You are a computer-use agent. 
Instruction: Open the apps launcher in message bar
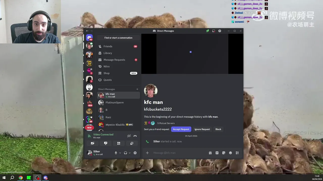[x=237, y=153]
